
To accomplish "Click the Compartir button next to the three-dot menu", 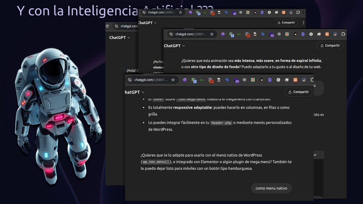I will click(x=286, y=22).
